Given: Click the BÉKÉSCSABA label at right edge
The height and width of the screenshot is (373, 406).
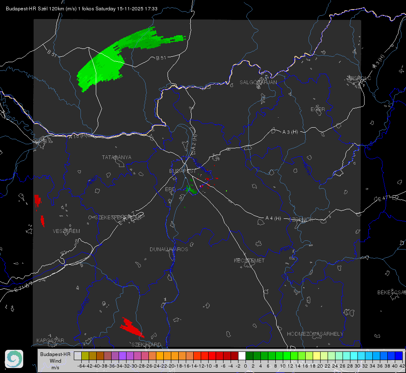Looking at the screenshot, I should (391, 293).
